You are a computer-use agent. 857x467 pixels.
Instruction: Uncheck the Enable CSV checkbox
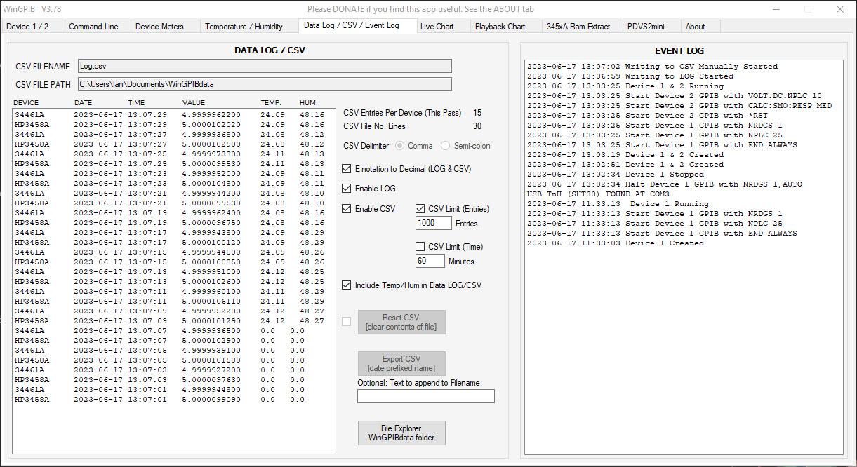pyautogui.click(x=347, y=209)
